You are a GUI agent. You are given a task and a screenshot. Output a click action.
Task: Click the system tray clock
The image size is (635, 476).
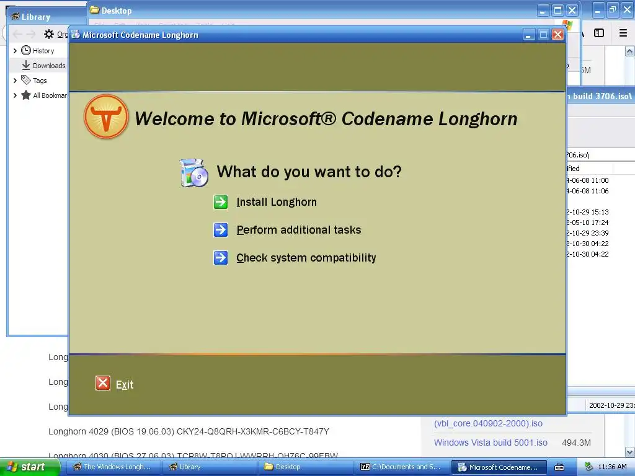612,467
